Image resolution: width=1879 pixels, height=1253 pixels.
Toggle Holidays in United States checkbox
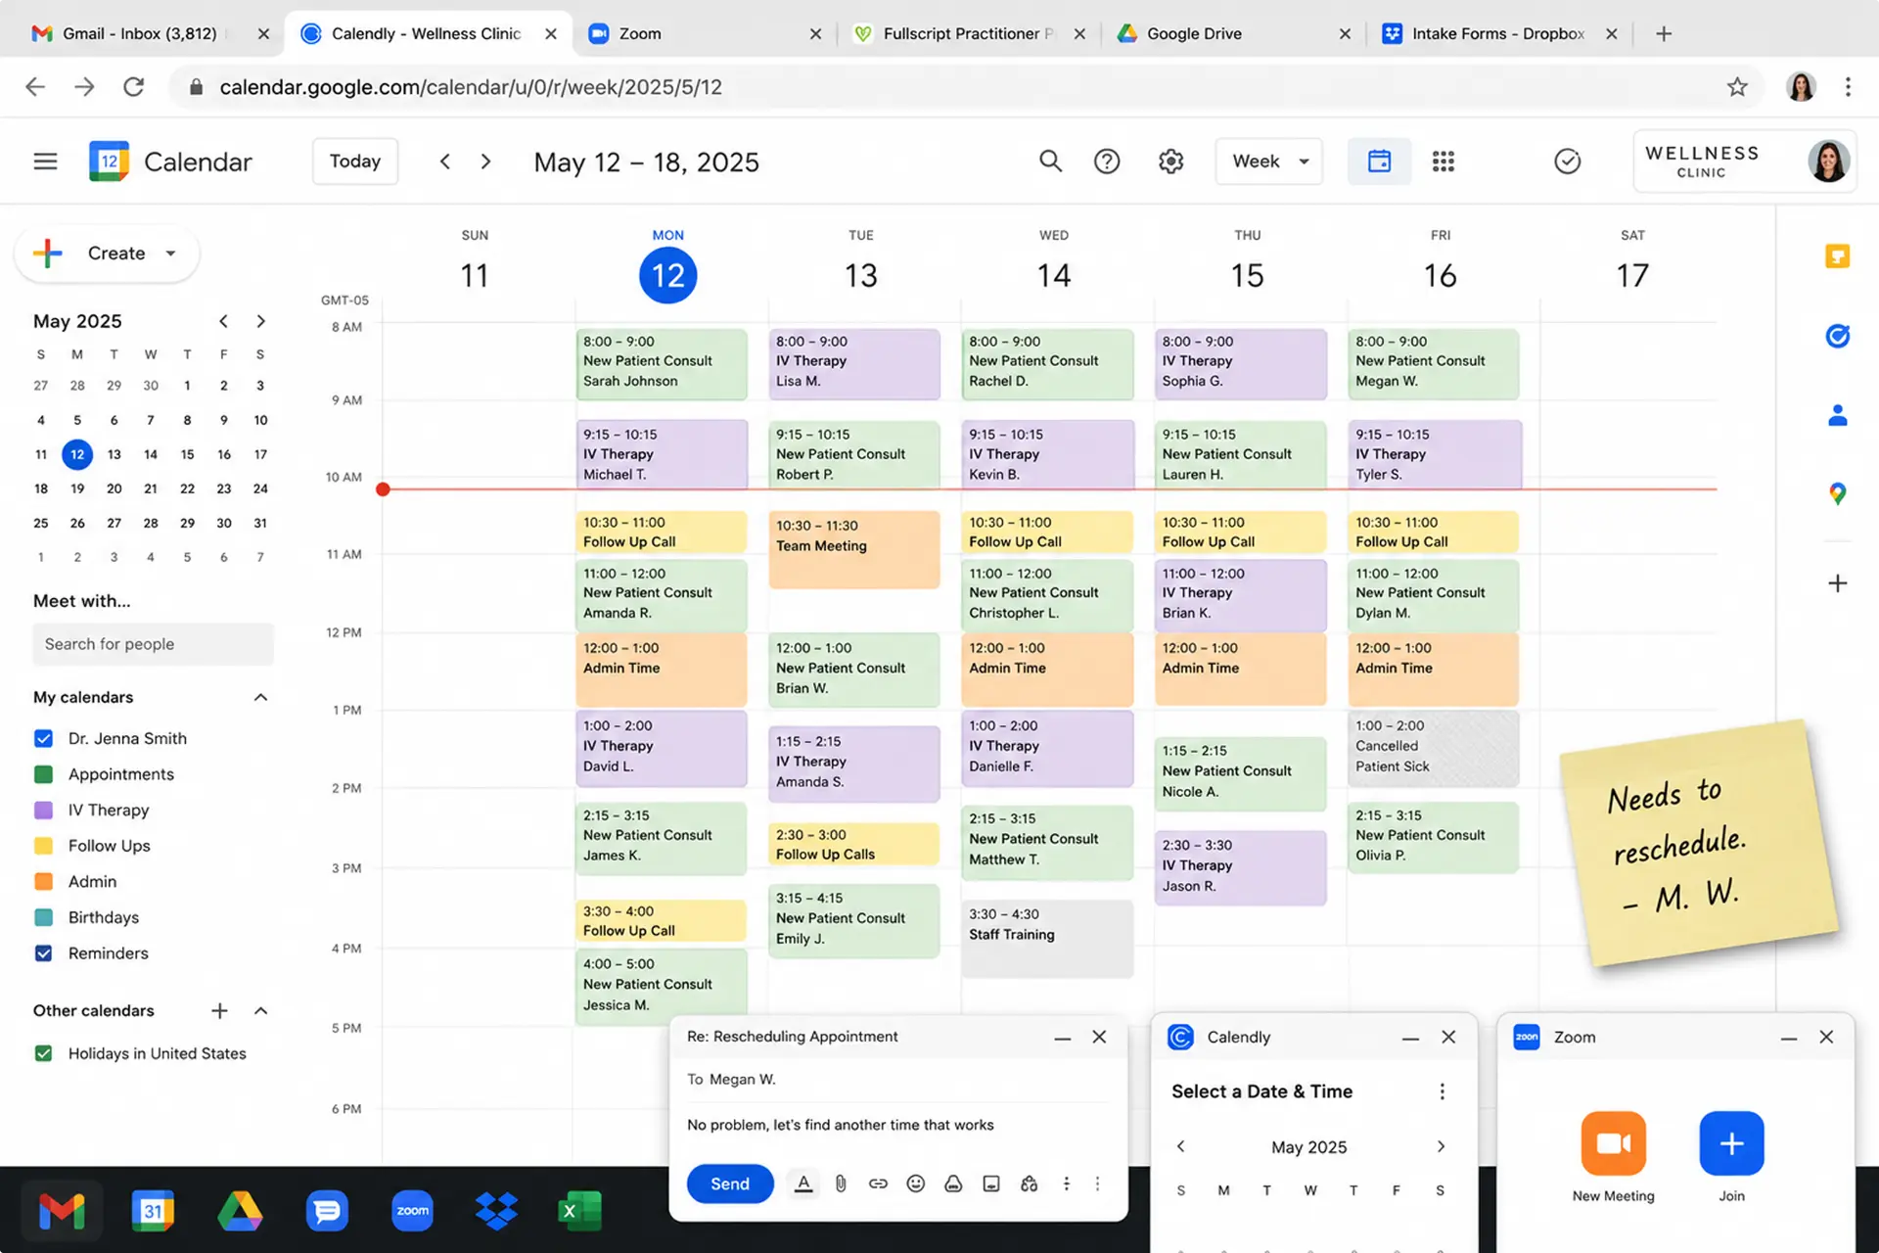point(43,1053)
